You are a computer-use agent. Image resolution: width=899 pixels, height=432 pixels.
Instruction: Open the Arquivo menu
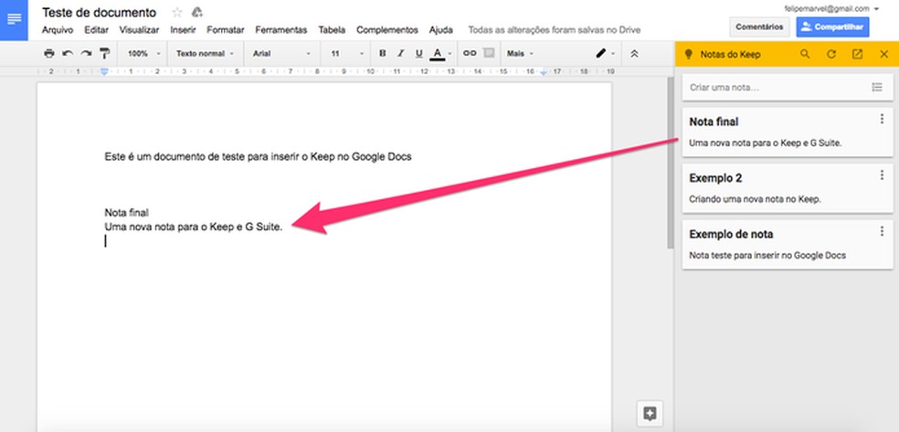58,30
